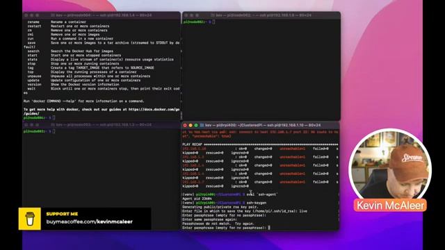Click the 'Agent pid 23604' output line
445x250 pixels.
pyautogui.click(x=197, y=199)
